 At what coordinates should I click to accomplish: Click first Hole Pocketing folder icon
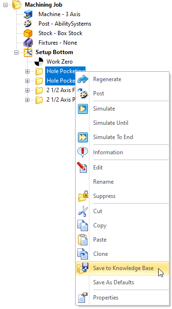[x=39, y=71]
